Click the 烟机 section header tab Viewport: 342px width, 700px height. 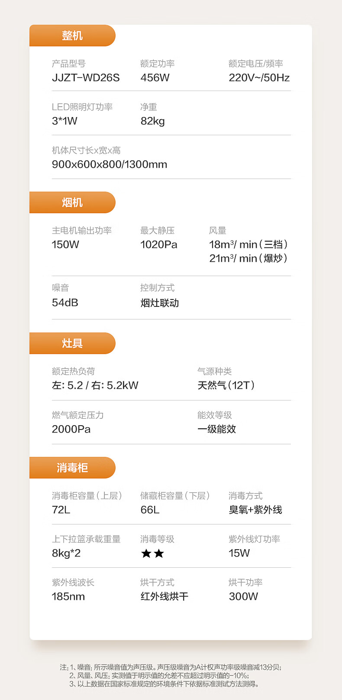[72, 202]
